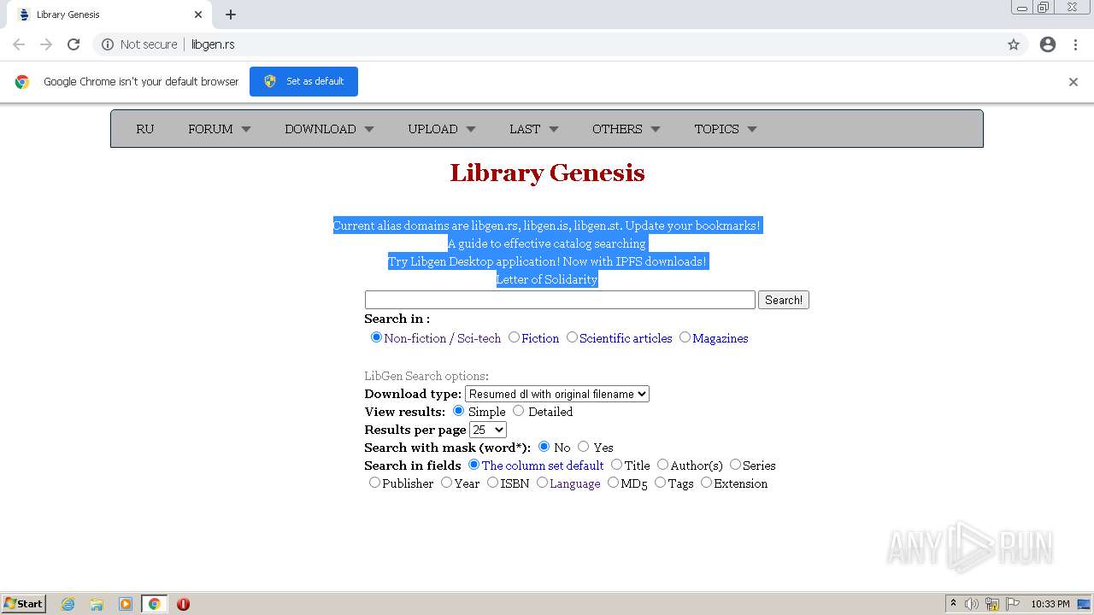1094x615 pixels.
Task: Launch the media player taskbar icon
Action: point(126,604)
